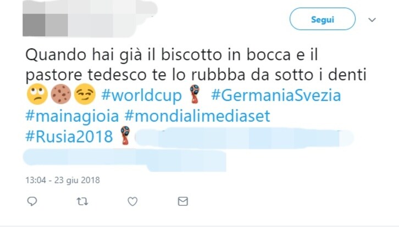Retweet this post using the arrows icon
This screenshot has height=227, width=399.
(x=82, y=202)
